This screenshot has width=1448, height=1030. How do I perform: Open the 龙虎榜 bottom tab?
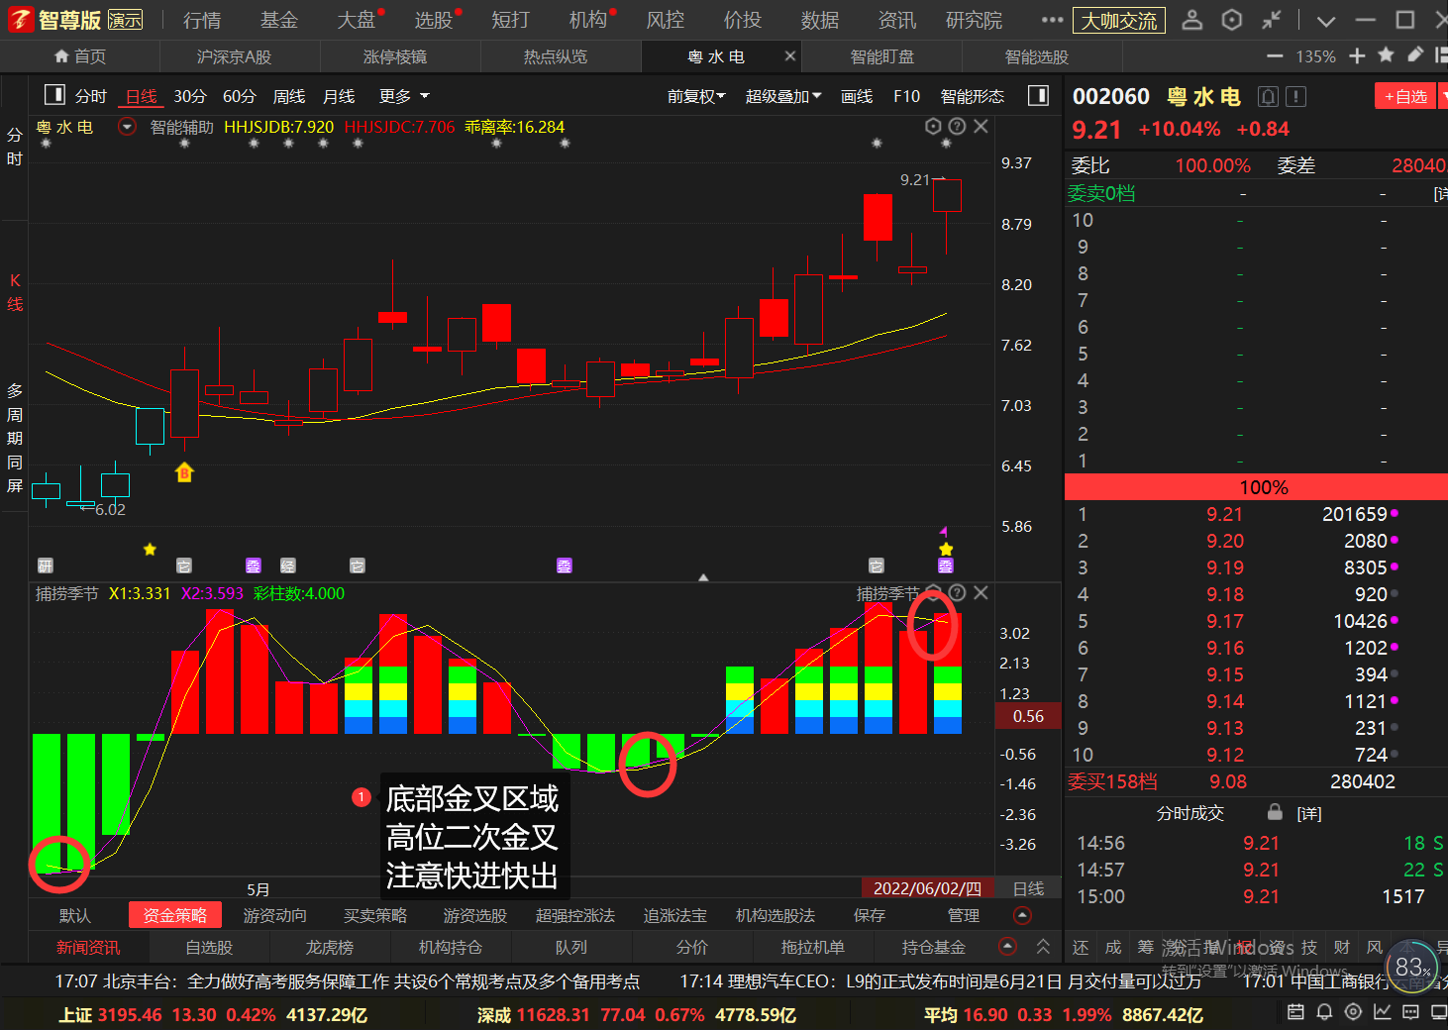tap(330, 948)
